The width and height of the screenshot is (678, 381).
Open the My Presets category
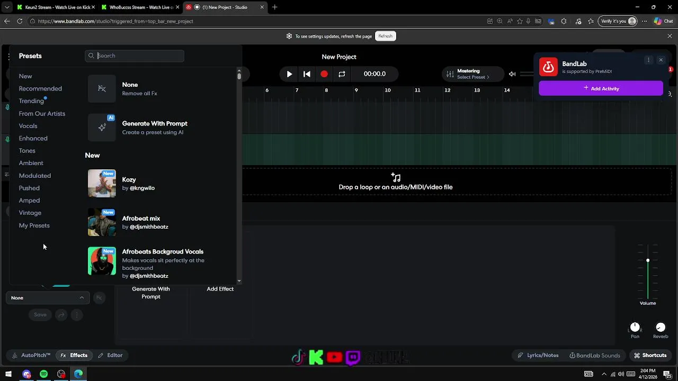[34, 225]
